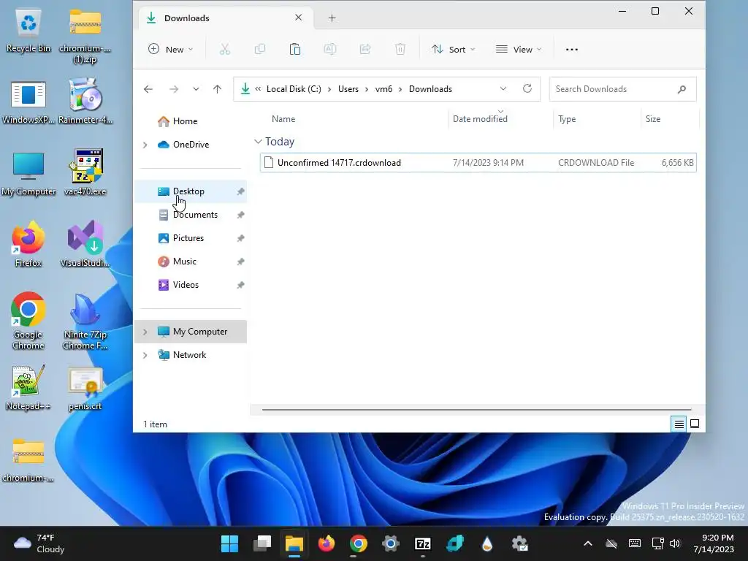Open the See more ellipsis menu

click(571, 49)
